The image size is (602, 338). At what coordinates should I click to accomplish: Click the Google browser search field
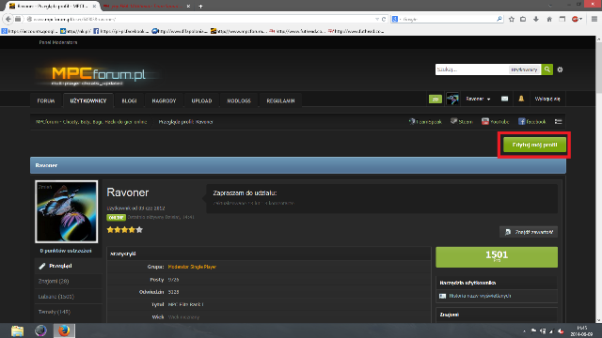448,19
